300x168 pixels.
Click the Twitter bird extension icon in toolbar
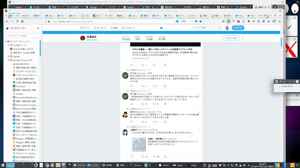pos(254,21)
